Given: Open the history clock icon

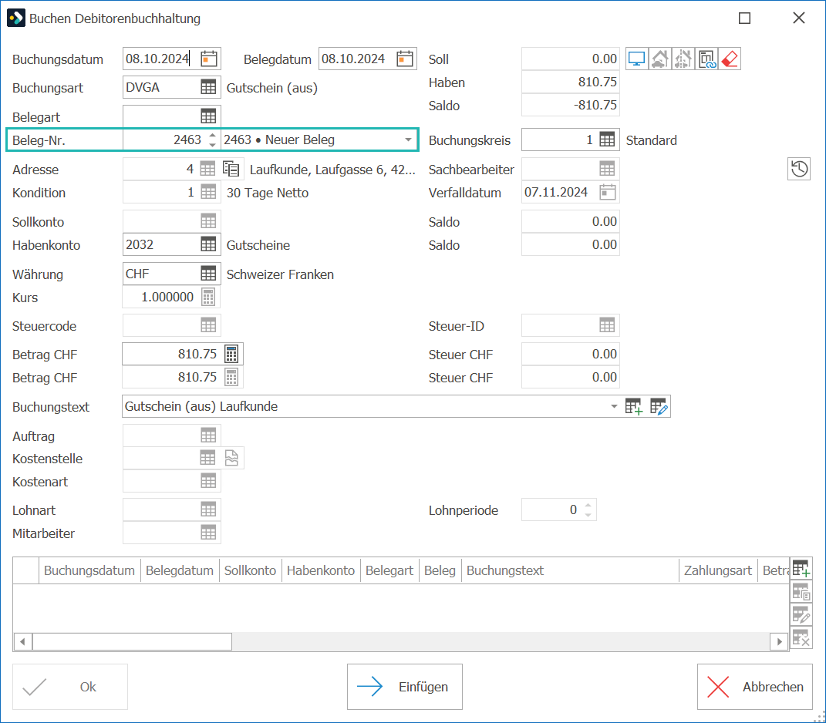Looking at the screenshot, I should point(798,169).
